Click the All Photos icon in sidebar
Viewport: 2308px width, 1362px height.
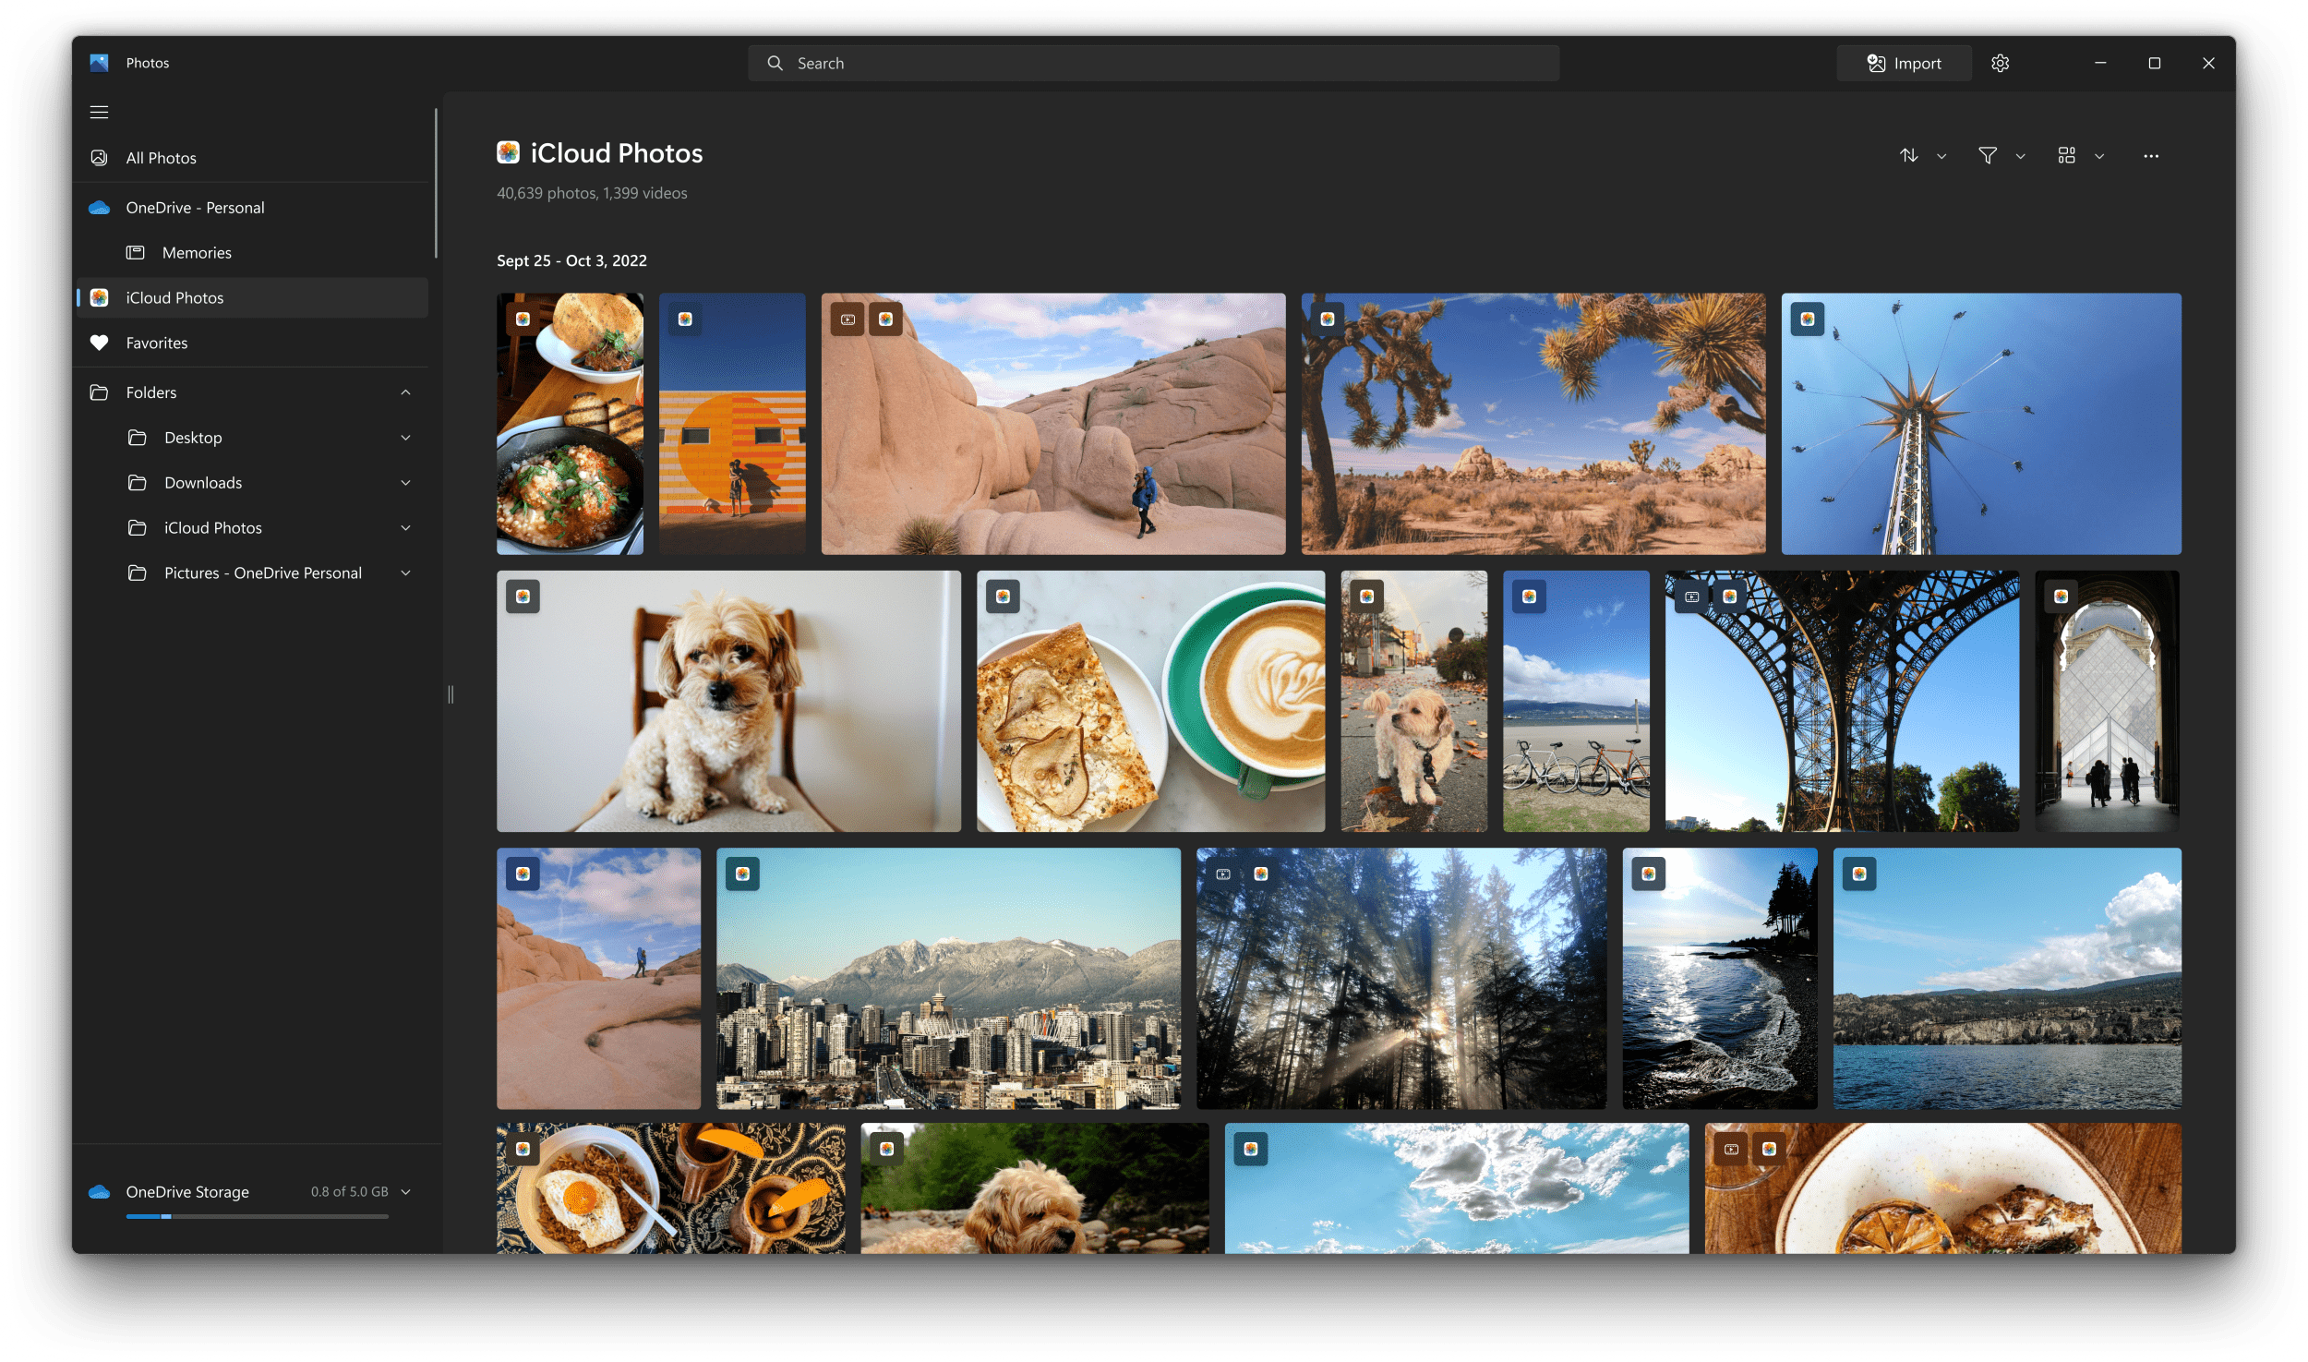click(x=101, y=157)
